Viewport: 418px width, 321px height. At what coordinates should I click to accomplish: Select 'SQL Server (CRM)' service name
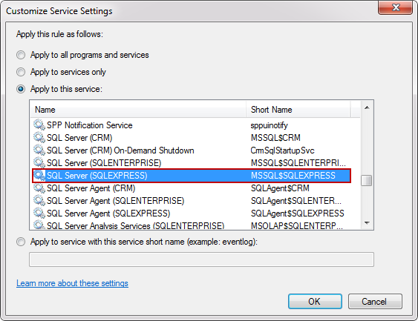point(79,138)
